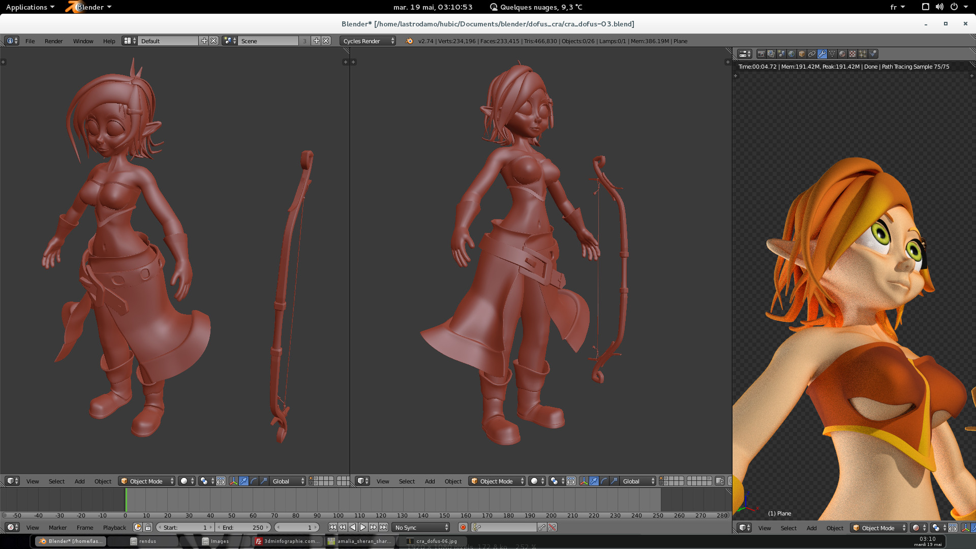This screenshot has width=976, height=549.
Task: Click the Blender logo in the info header
Action: point(409,41)
